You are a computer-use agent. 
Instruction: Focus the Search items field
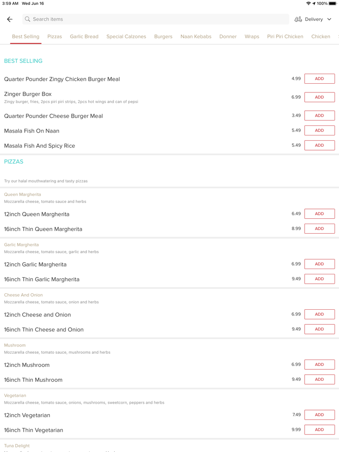click(155, 19)
